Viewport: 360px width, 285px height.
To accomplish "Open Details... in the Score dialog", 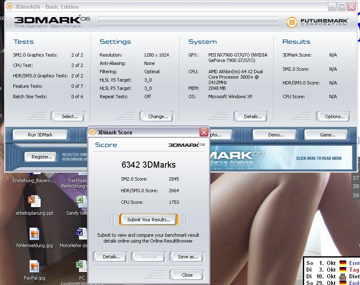I will pos(110,257).
